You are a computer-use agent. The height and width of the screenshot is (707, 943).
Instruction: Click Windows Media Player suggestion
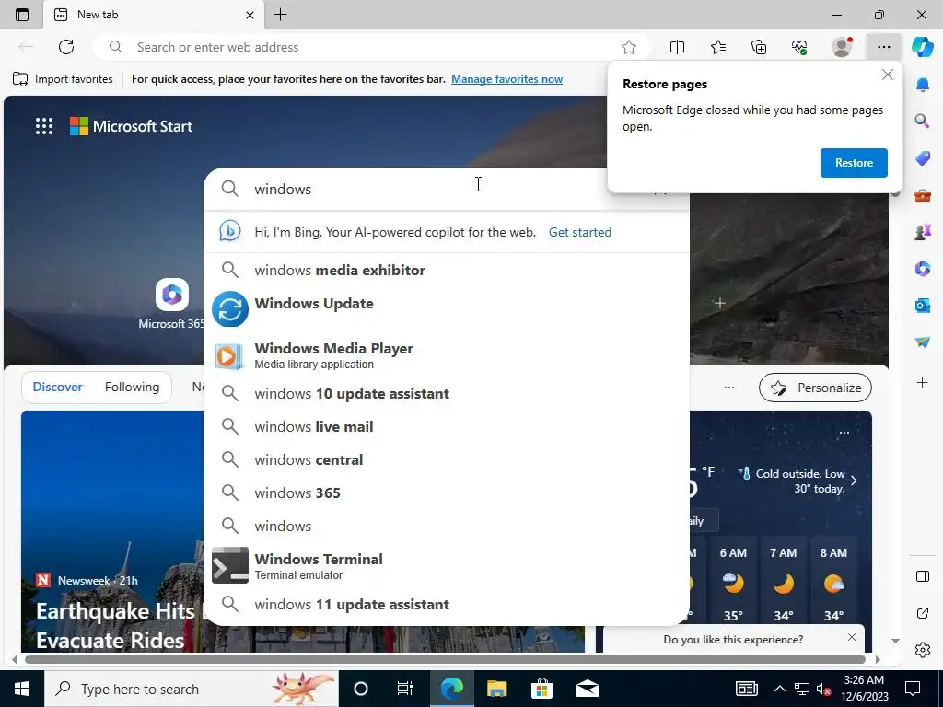pos(447,355)
